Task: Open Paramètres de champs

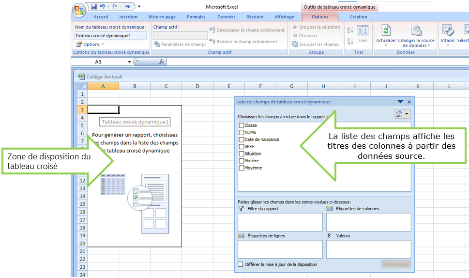Action: pos(180,44)
